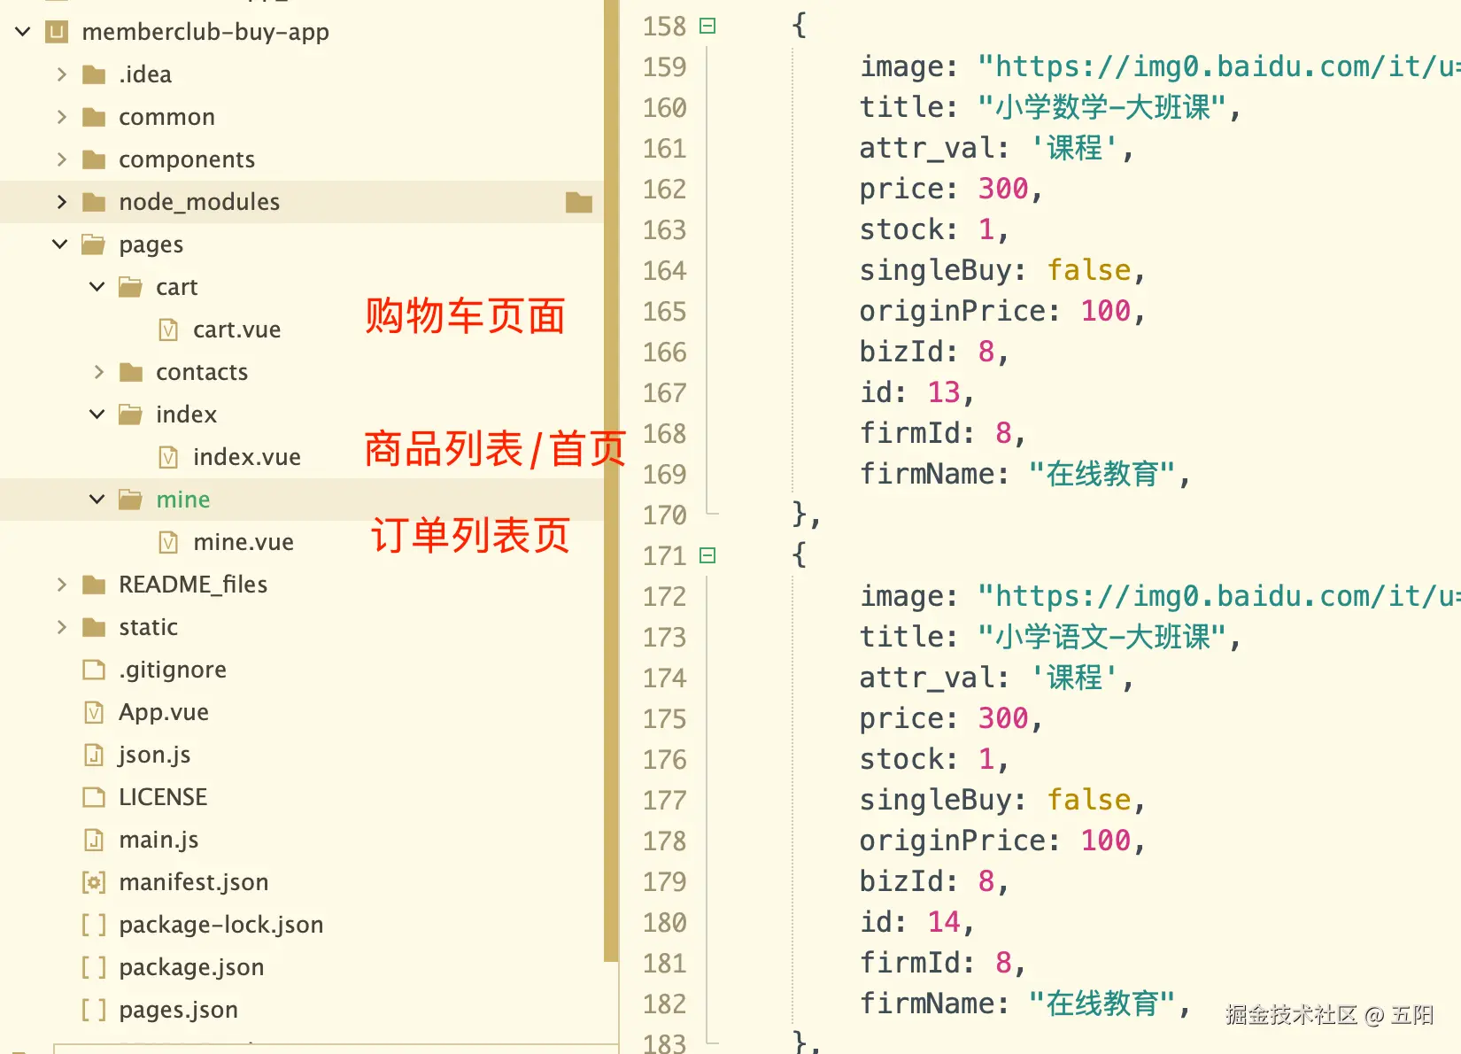Image resolution: width=1461 pixels, height=1054 pixels.
Task: Click the folder badge right of node_modules
Action: (x=579, y=203)
